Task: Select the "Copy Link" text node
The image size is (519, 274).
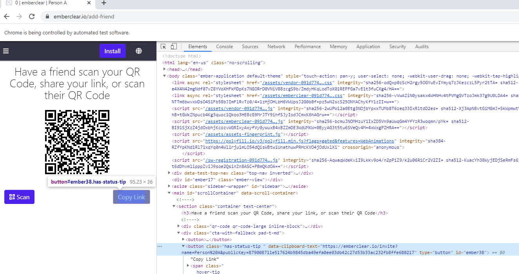Action: click(205, 259)
